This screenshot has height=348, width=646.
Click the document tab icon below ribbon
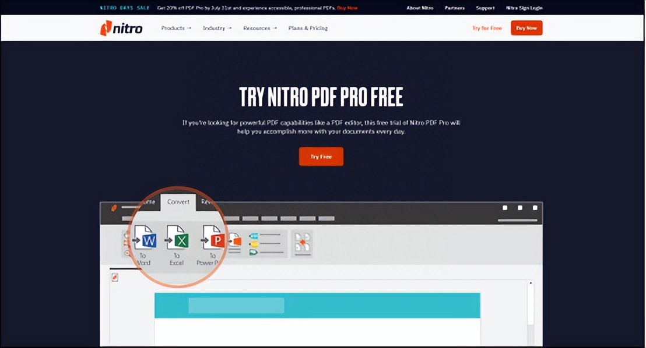[115, 278]
